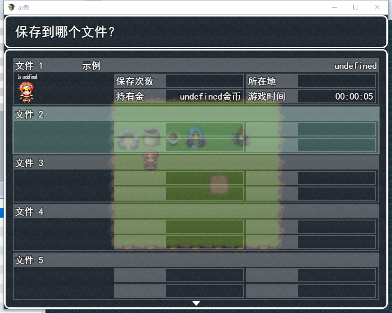Click the 00:00:05 play time value

coord(354,96)
